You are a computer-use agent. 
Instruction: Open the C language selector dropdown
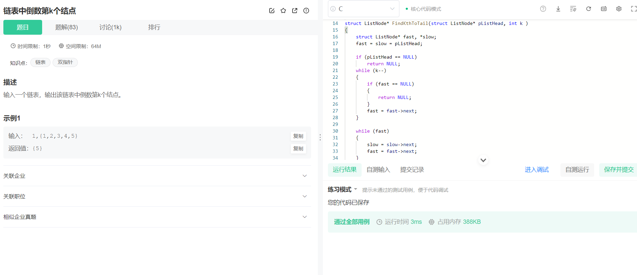[363, 9]
